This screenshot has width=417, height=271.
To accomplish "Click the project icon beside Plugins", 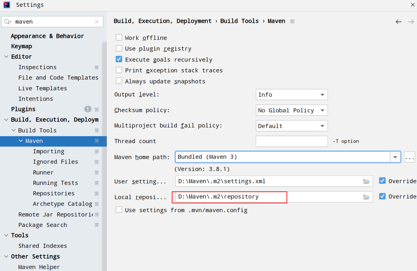I will pyautogui.click(x=97, y=109).
